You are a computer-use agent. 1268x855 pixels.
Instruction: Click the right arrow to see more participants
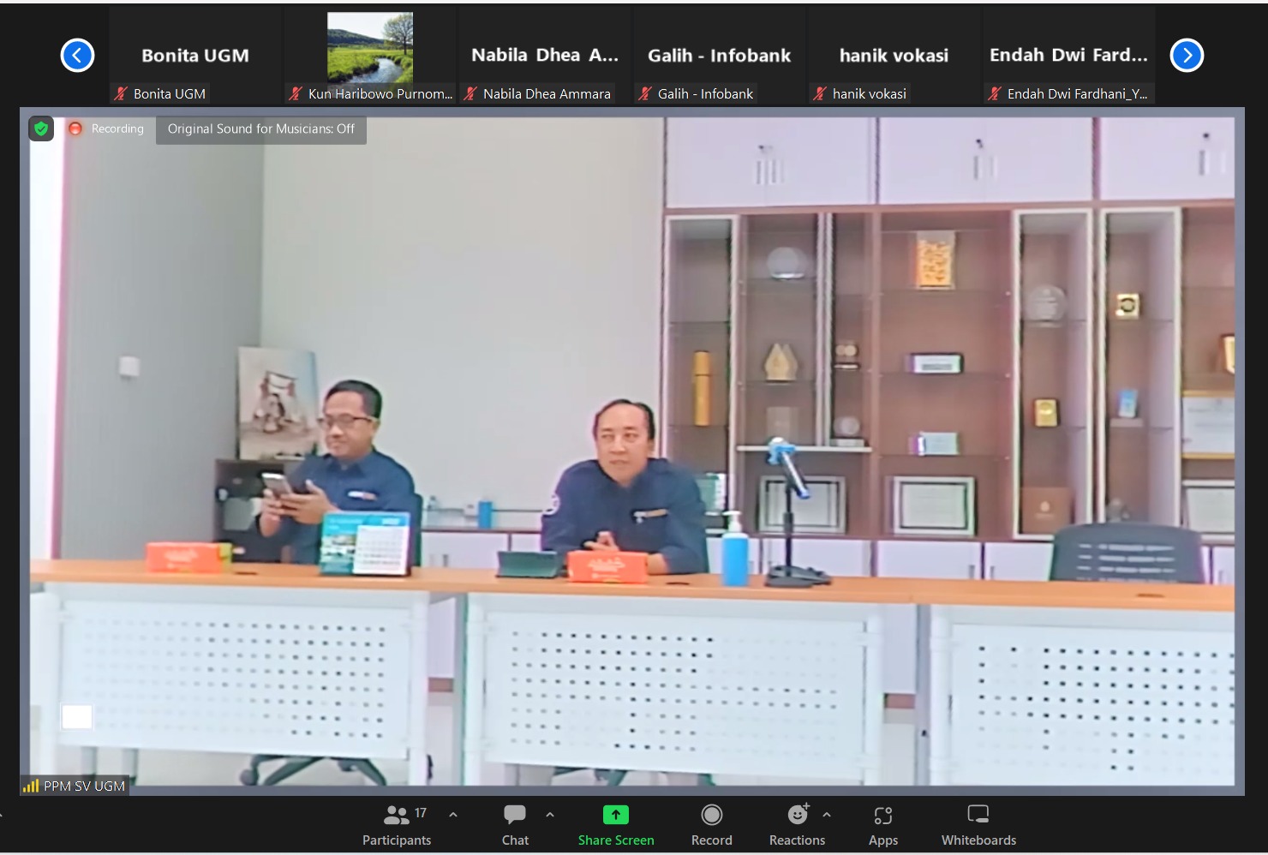[x=1187, y=55]
